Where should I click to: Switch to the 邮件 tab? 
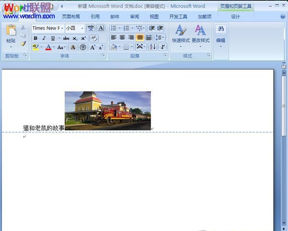[x=115, y=17]
